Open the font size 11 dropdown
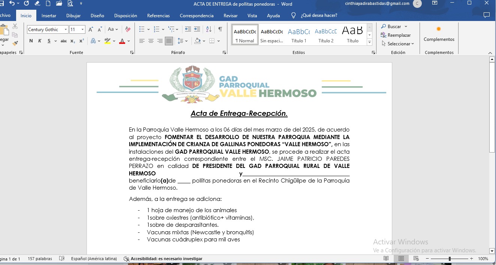Screen dimensions: 496x265 (82, 30)
